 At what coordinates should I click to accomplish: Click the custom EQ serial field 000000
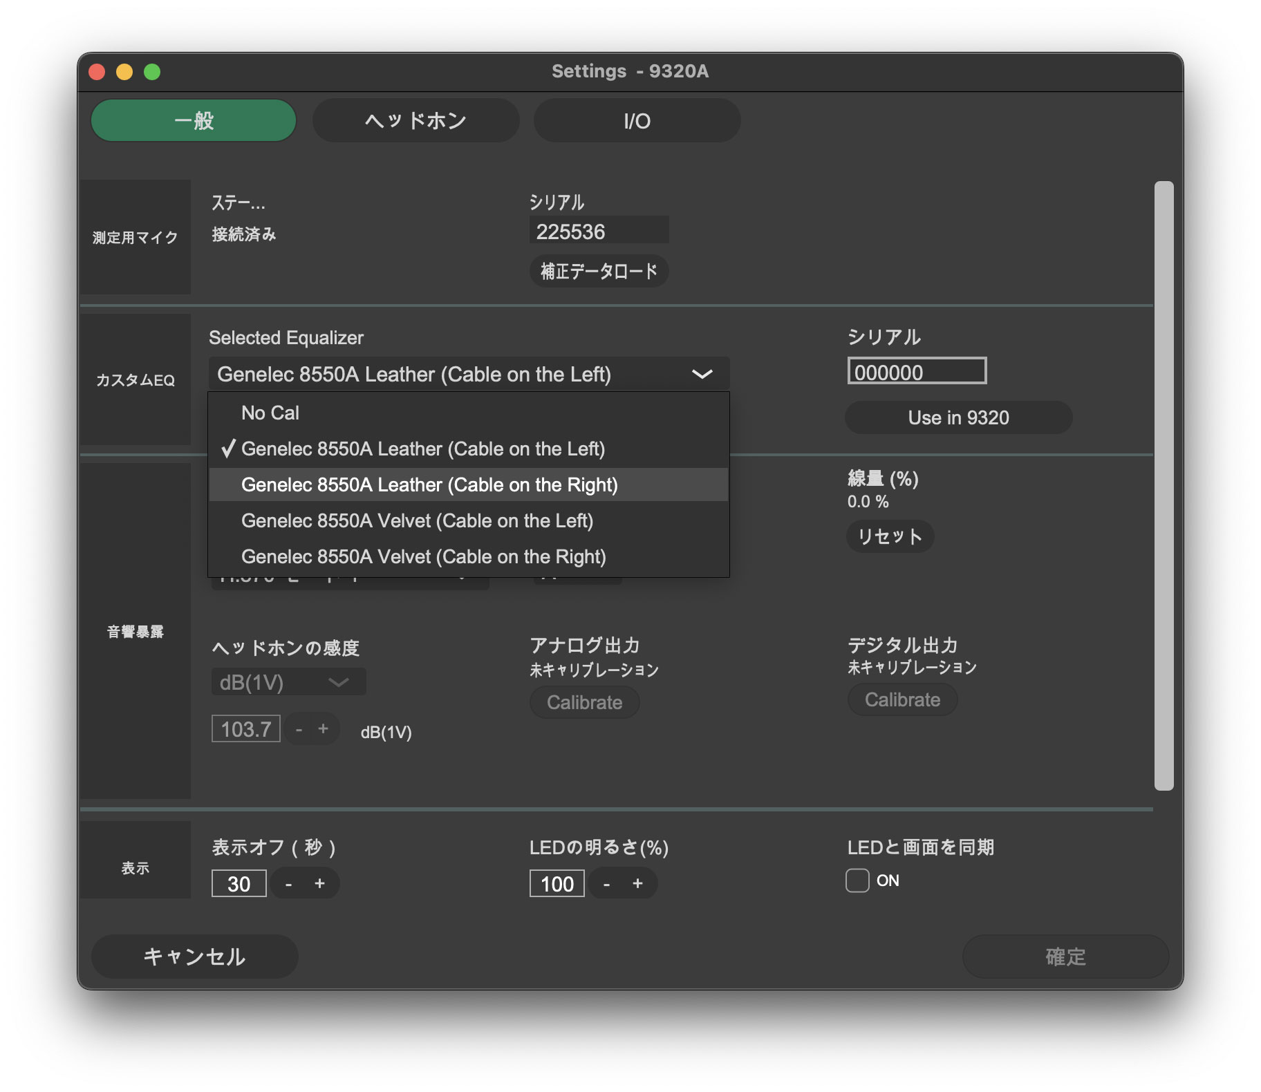pos(917,371)
